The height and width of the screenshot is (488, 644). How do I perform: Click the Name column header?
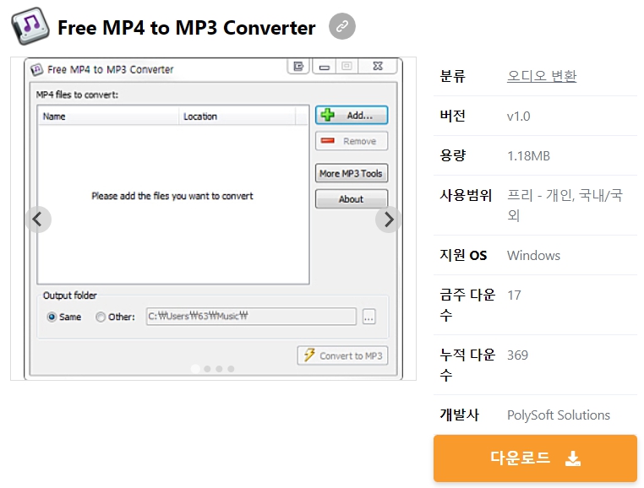click(x=108, y=117)
